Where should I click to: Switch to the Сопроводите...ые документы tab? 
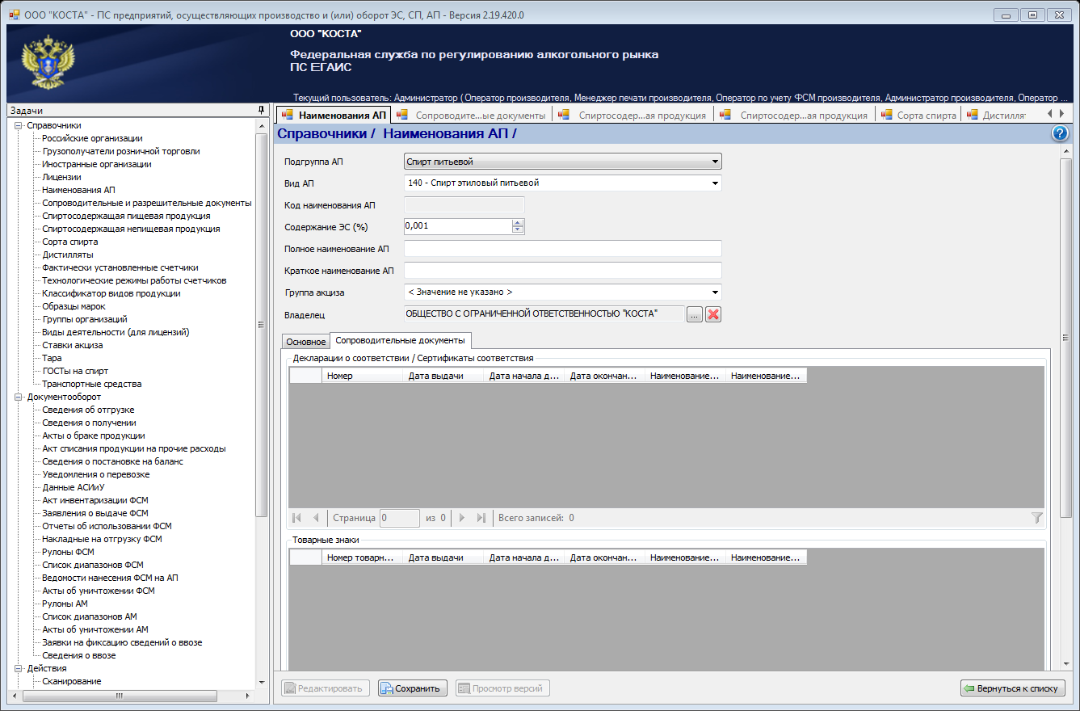(471, 115)
